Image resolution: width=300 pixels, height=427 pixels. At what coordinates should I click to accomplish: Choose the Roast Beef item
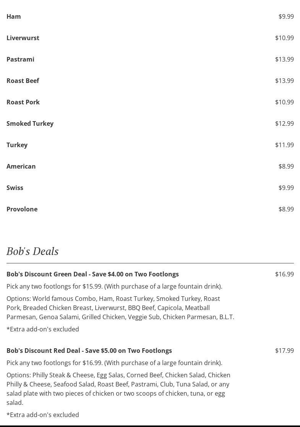[23, 81]
